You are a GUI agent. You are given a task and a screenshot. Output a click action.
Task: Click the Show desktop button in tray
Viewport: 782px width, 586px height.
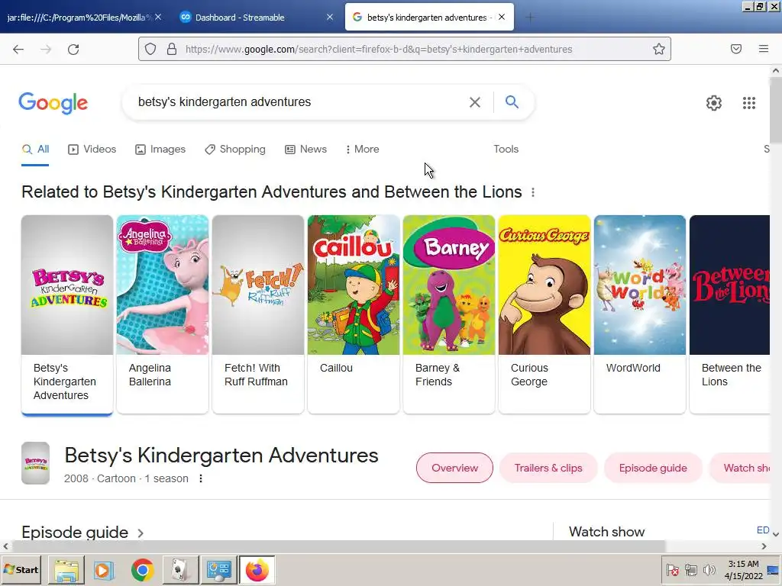point(774,569)
